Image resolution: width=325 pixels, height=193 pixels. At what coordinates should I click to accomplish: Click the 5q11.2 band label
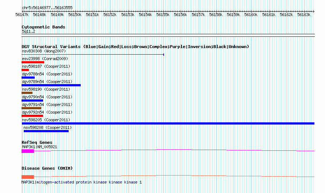(x=28, y=31)
